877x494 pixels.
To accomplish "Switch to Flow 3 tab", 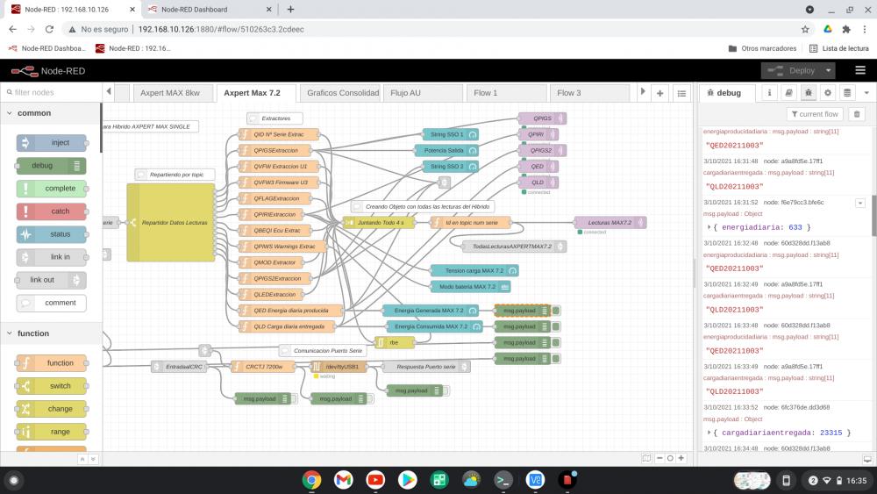I will click(x=590, y=93).
